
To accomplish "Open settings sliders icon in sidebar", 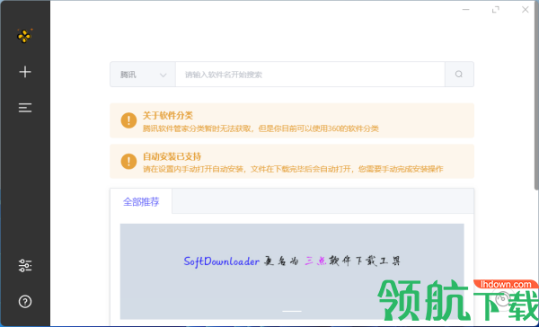I will pyautogui.click(x=25, y=265).
